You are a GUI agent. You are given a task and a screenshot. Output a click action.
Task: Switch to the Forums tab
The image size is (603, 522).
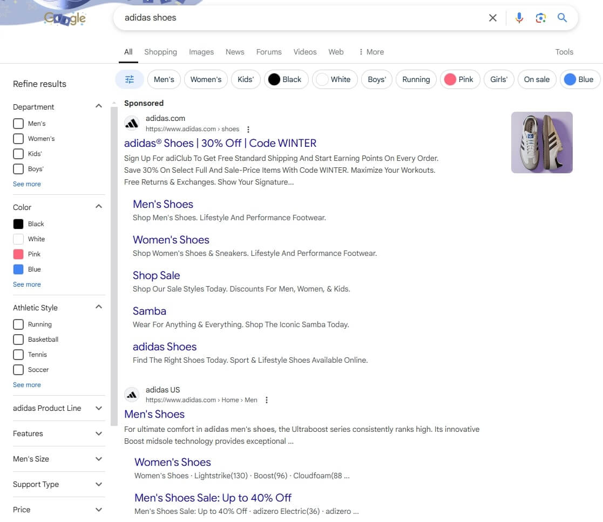269,52
